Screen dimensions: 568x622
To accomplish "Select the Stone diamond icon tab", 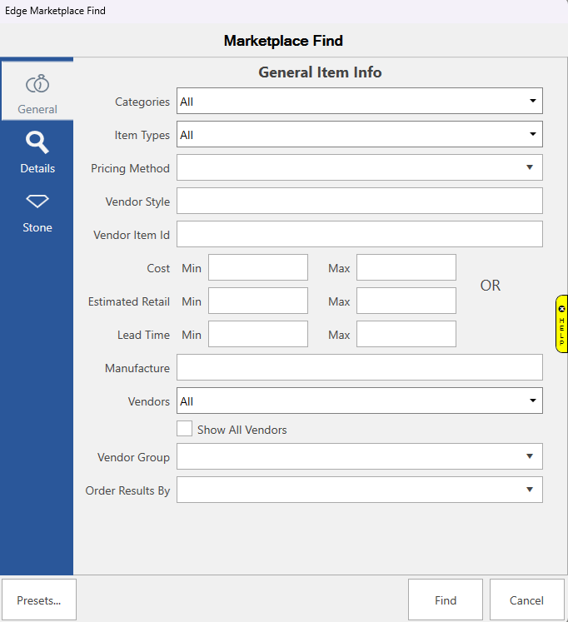I will [37, 202].
